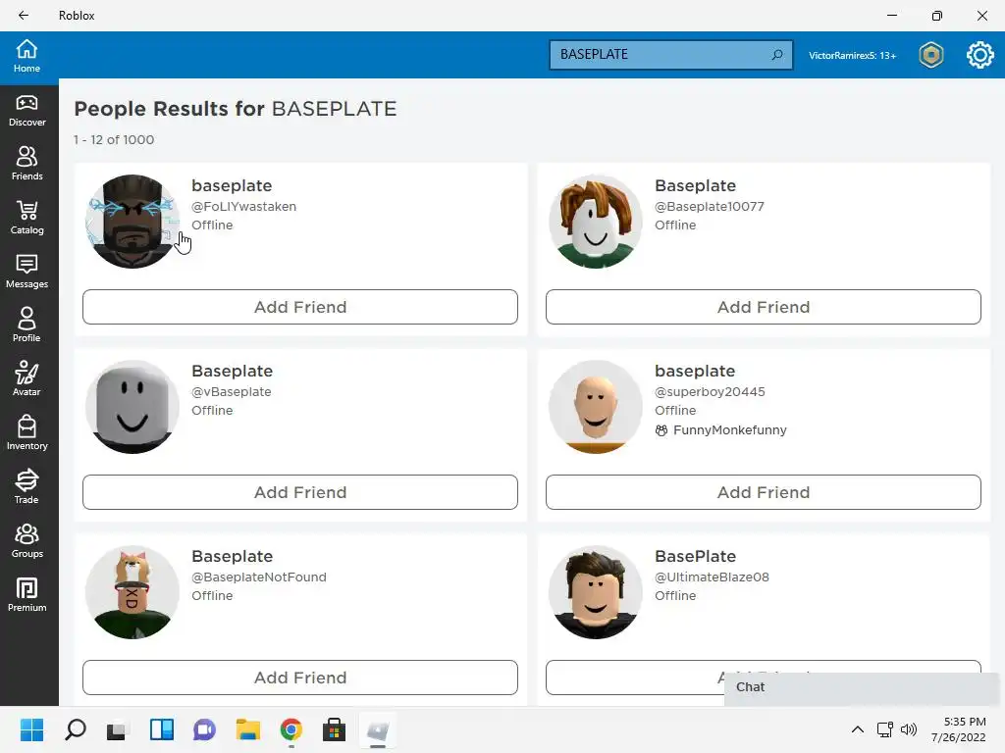Click the Robux hexagon icon
This screenshot has height=753, width=1005.
[x=931, y=55]
